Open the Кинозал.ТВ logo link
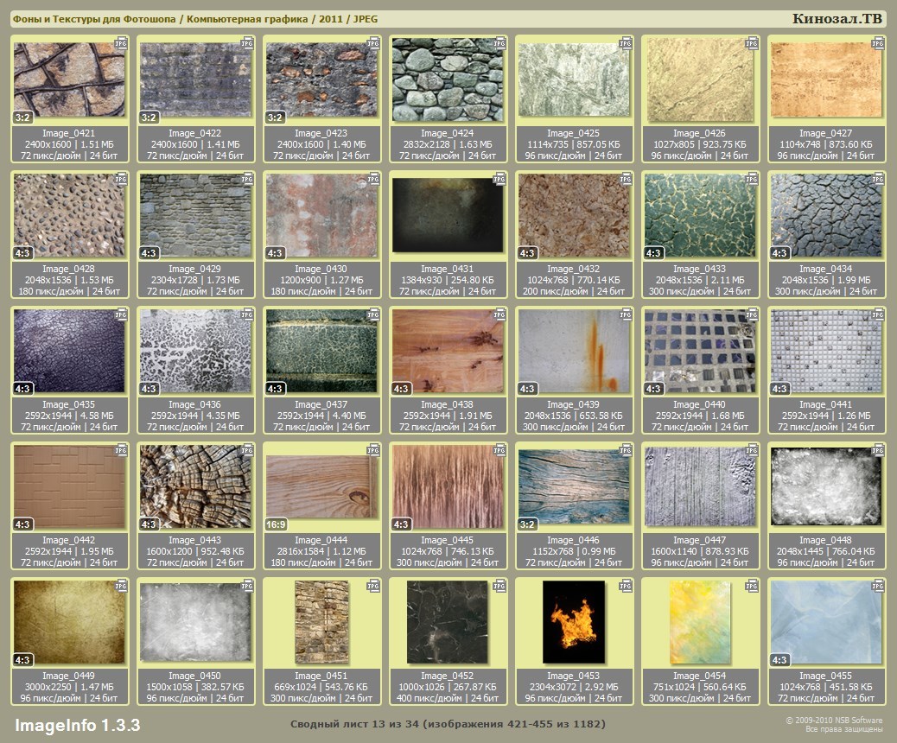 [x=837, y=19]
